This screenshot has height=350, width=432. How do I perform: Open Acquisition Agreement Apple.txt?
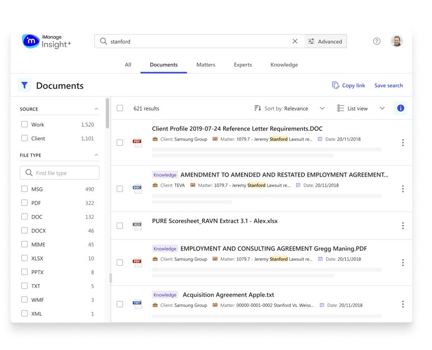point(228,295)
